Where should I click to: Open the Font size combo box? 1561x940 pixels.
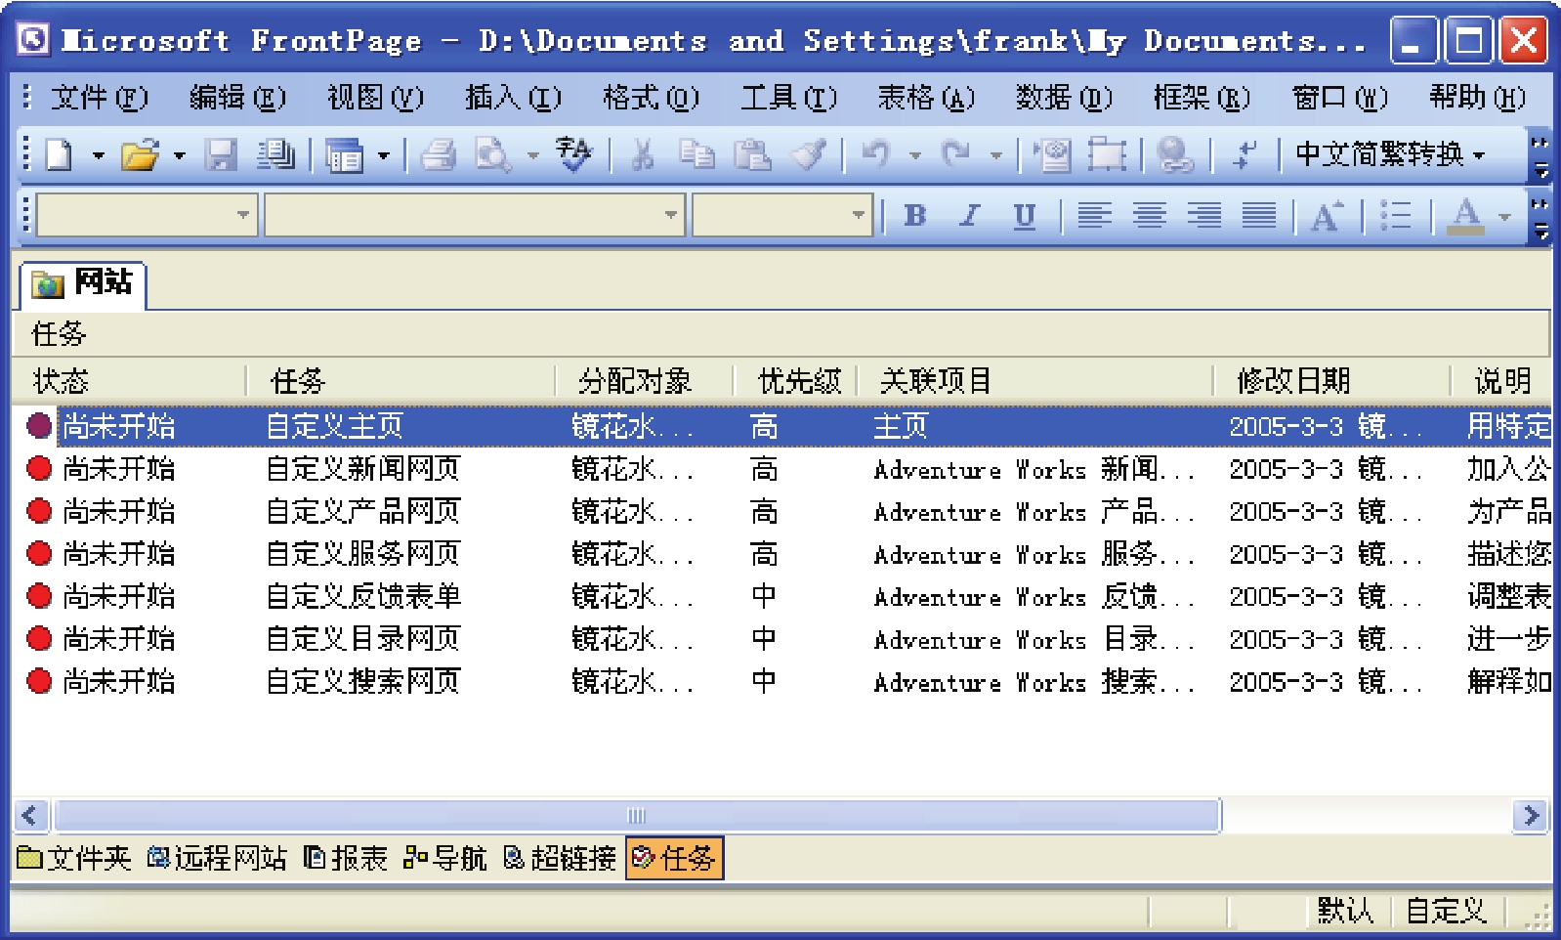782,215
